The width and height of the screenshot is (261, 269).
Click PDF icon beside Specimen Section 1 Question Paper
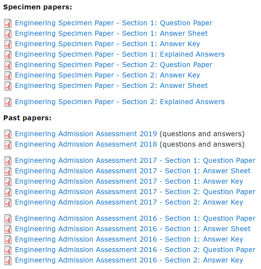(8, 23)
